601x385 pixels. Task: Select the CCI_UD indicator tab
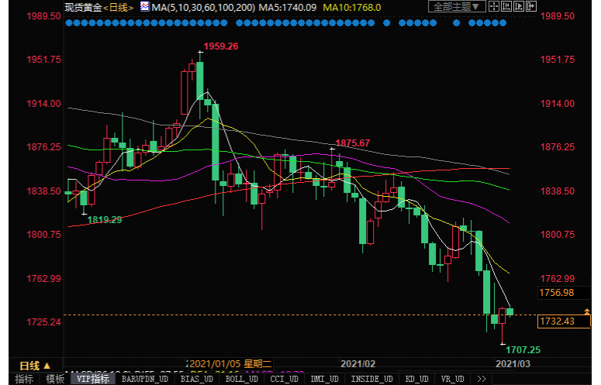(x=284, y=379)
